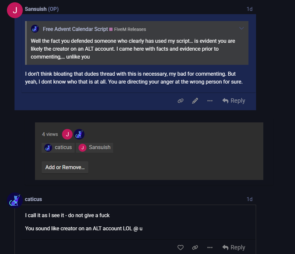Open the FiveM Releases category link
The height and width of the screenshot is (254, 295).
pos(130,29)
